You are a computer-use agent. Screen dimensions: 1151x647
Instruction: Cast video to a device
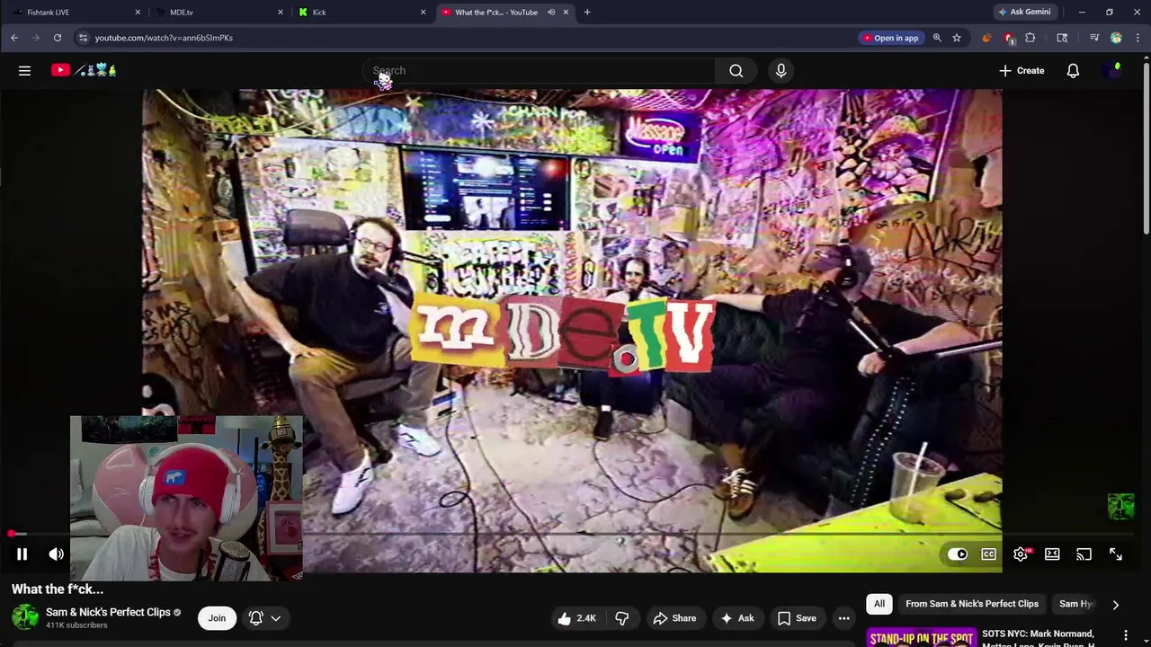pos(1084,554)
